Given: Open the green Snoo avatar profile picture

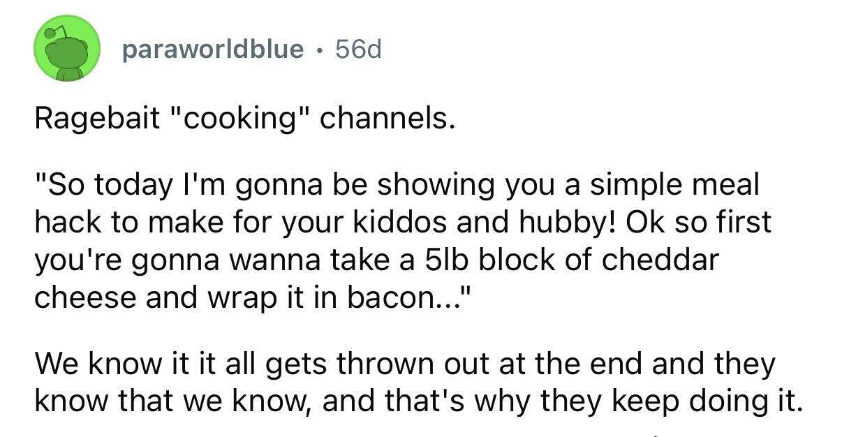Looking at the screenshot, I should (x=67, y=49).
